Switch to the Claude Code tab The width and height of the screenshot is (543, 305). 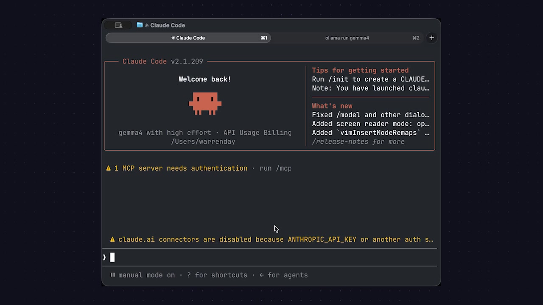(188, 38)
